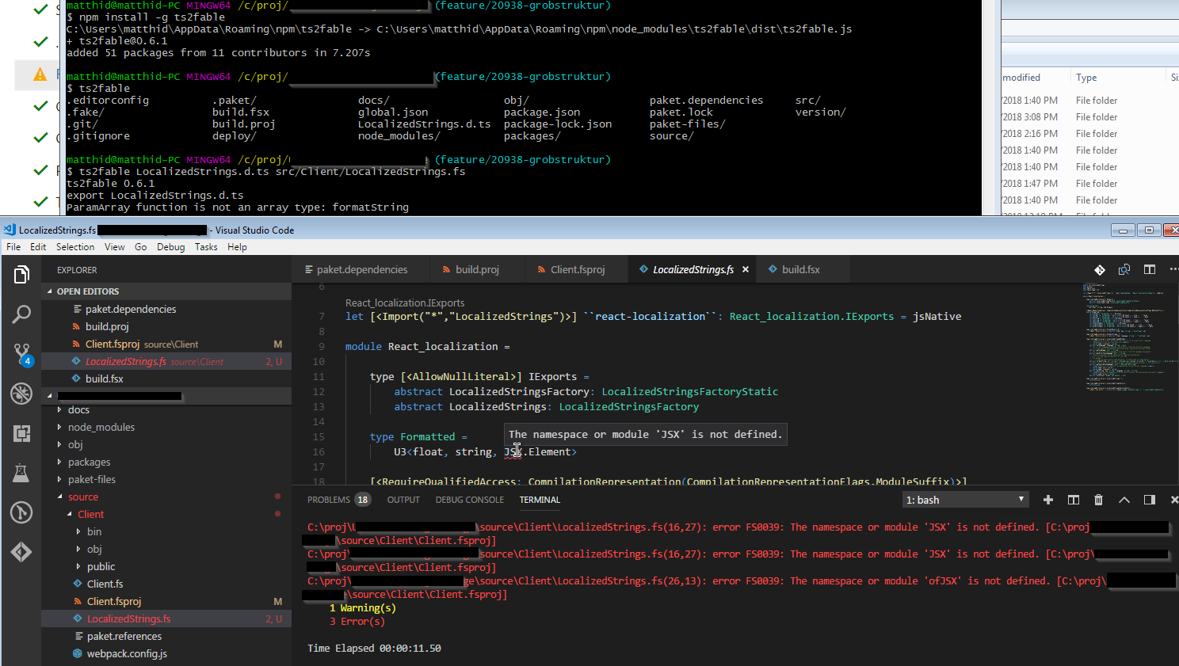Open the Git History circle icon in activity bar
The height and width of the screenshot is (666, 1179).
click(x=21, y=512)
